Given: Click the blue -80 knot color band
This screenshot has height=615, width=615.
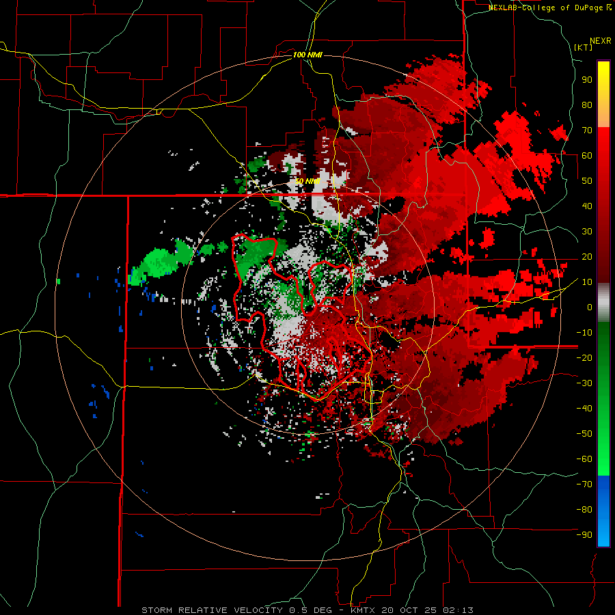Looking at the screenshot, I should [x=603, y=510].
